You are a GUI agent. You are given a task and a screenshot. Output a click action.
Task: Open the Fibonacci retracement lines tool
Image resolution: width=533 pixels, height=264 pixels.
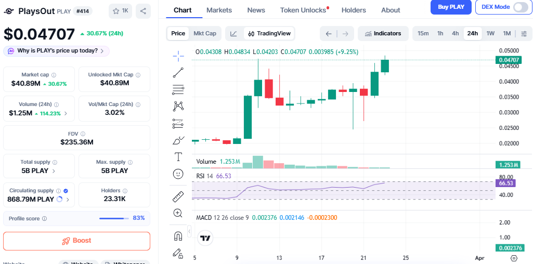[178, 90]
